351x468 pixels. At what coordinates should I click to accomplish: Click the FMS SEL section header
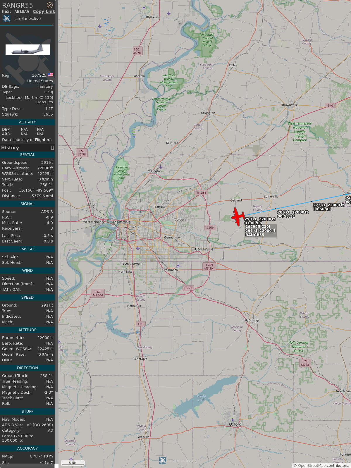pos(27,249)
